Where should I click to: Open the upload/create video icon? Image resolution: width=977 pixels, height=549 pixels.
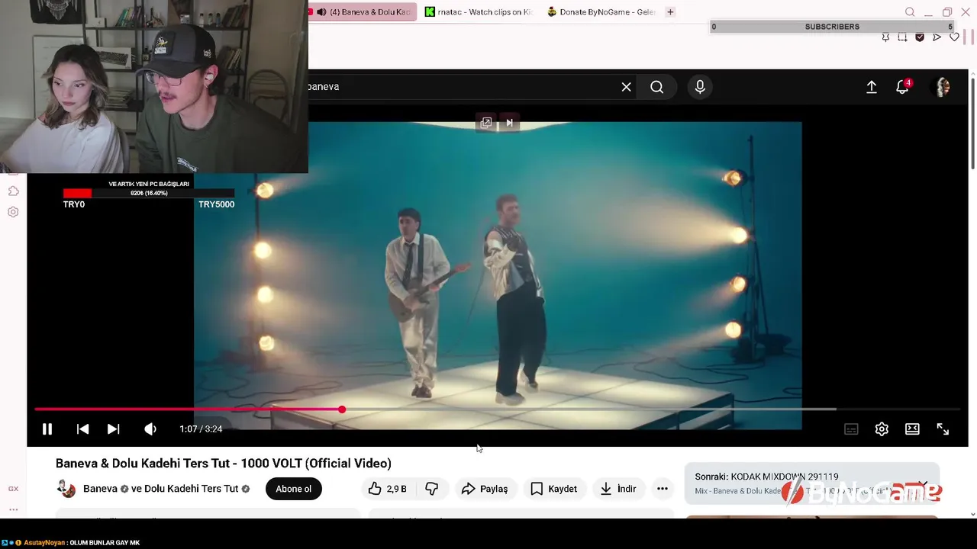click(871, 87)
